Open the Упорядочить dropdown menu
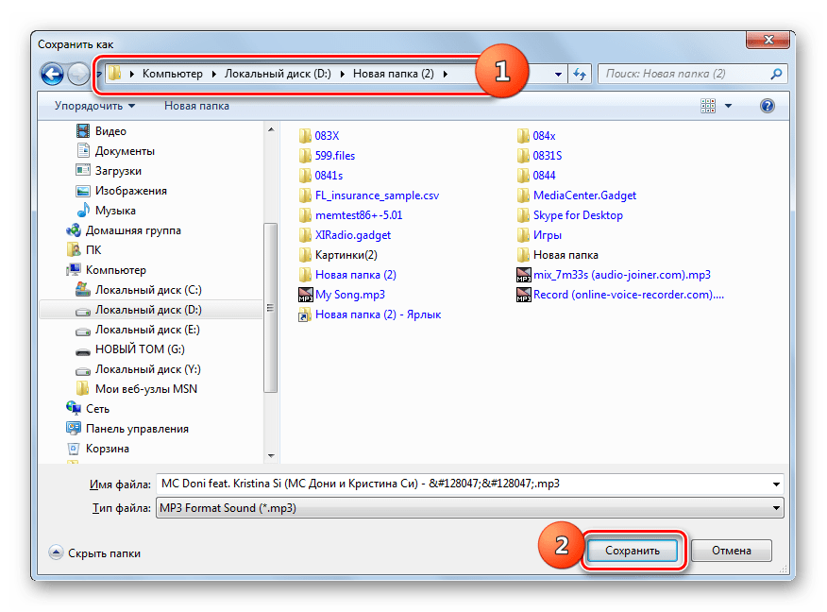This screenshot has height=612, width=827. (94, 106)
